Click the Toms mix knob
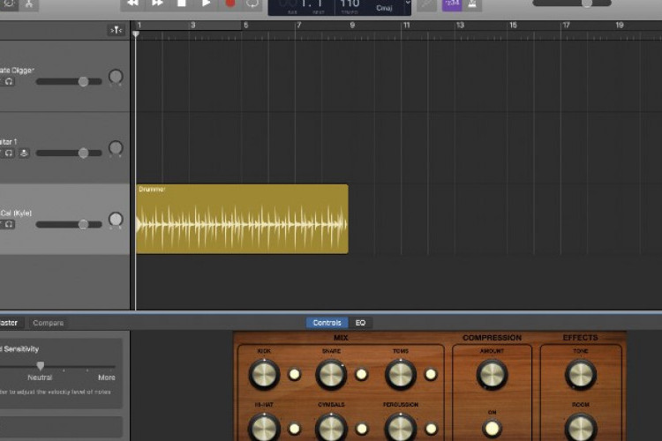Screen dimensions: 662x441 tap(400, 374)
